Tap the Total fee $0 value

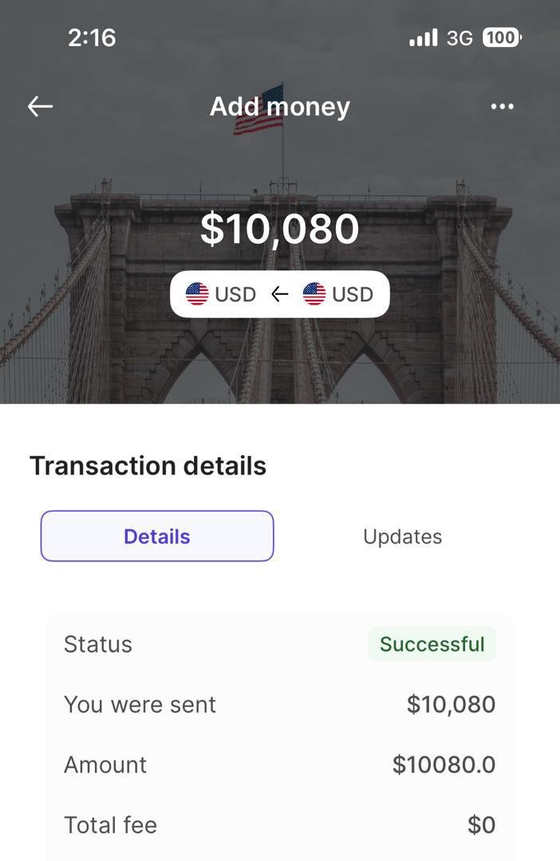coord(481,825)
